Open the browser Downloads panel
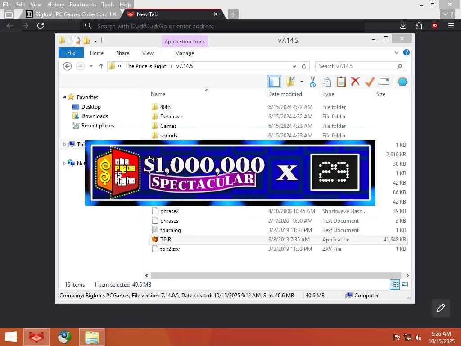 [403, 26]
